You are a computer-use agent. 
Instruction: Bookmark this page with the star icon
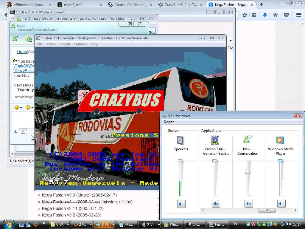point(245,15)
